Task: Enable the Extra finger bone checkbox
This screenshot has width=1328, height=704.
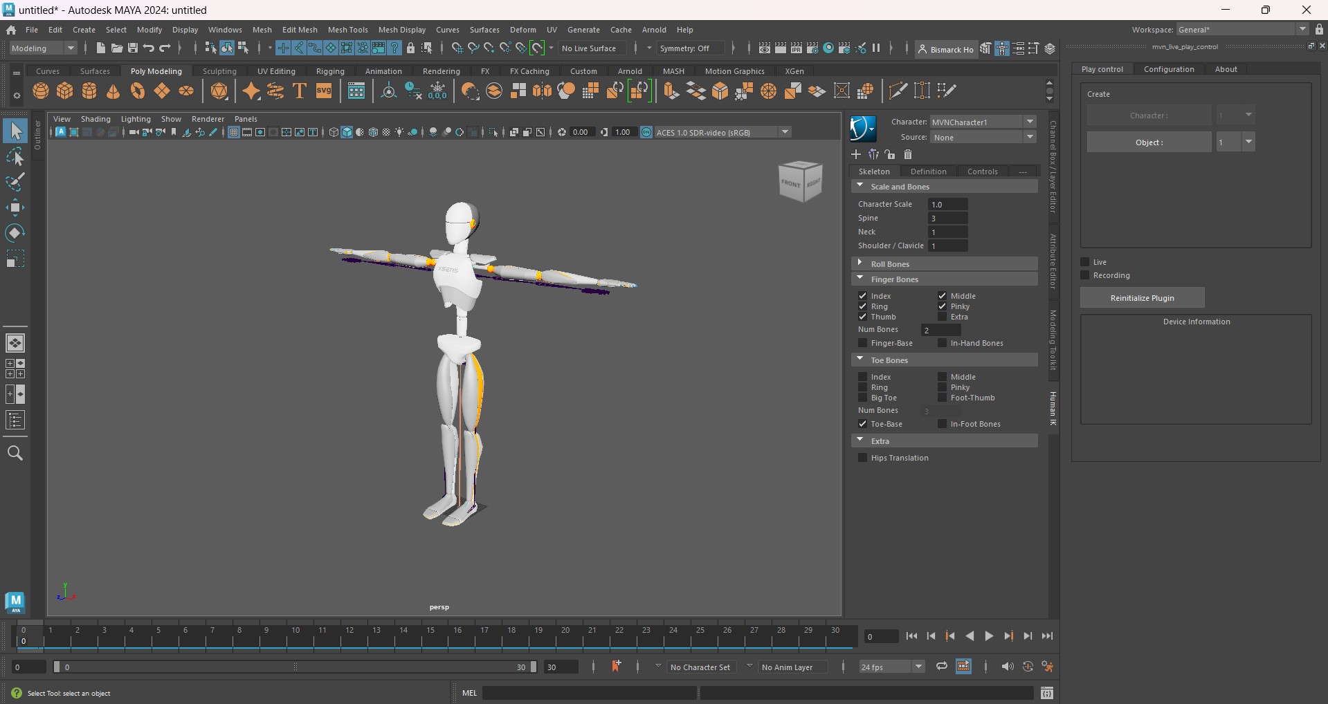Action: [942, 317]
